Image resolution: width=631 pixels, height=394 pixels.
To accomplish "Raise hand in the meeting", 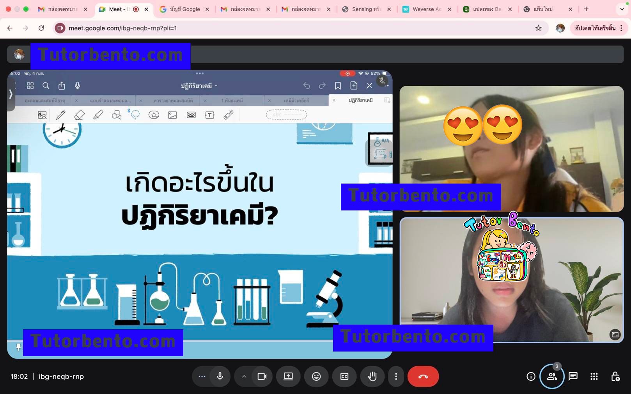I will (372, 376).
